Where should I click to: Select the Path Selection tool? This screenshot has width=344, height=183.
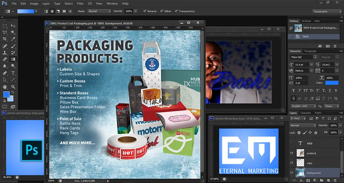click(x=5, y=80)
